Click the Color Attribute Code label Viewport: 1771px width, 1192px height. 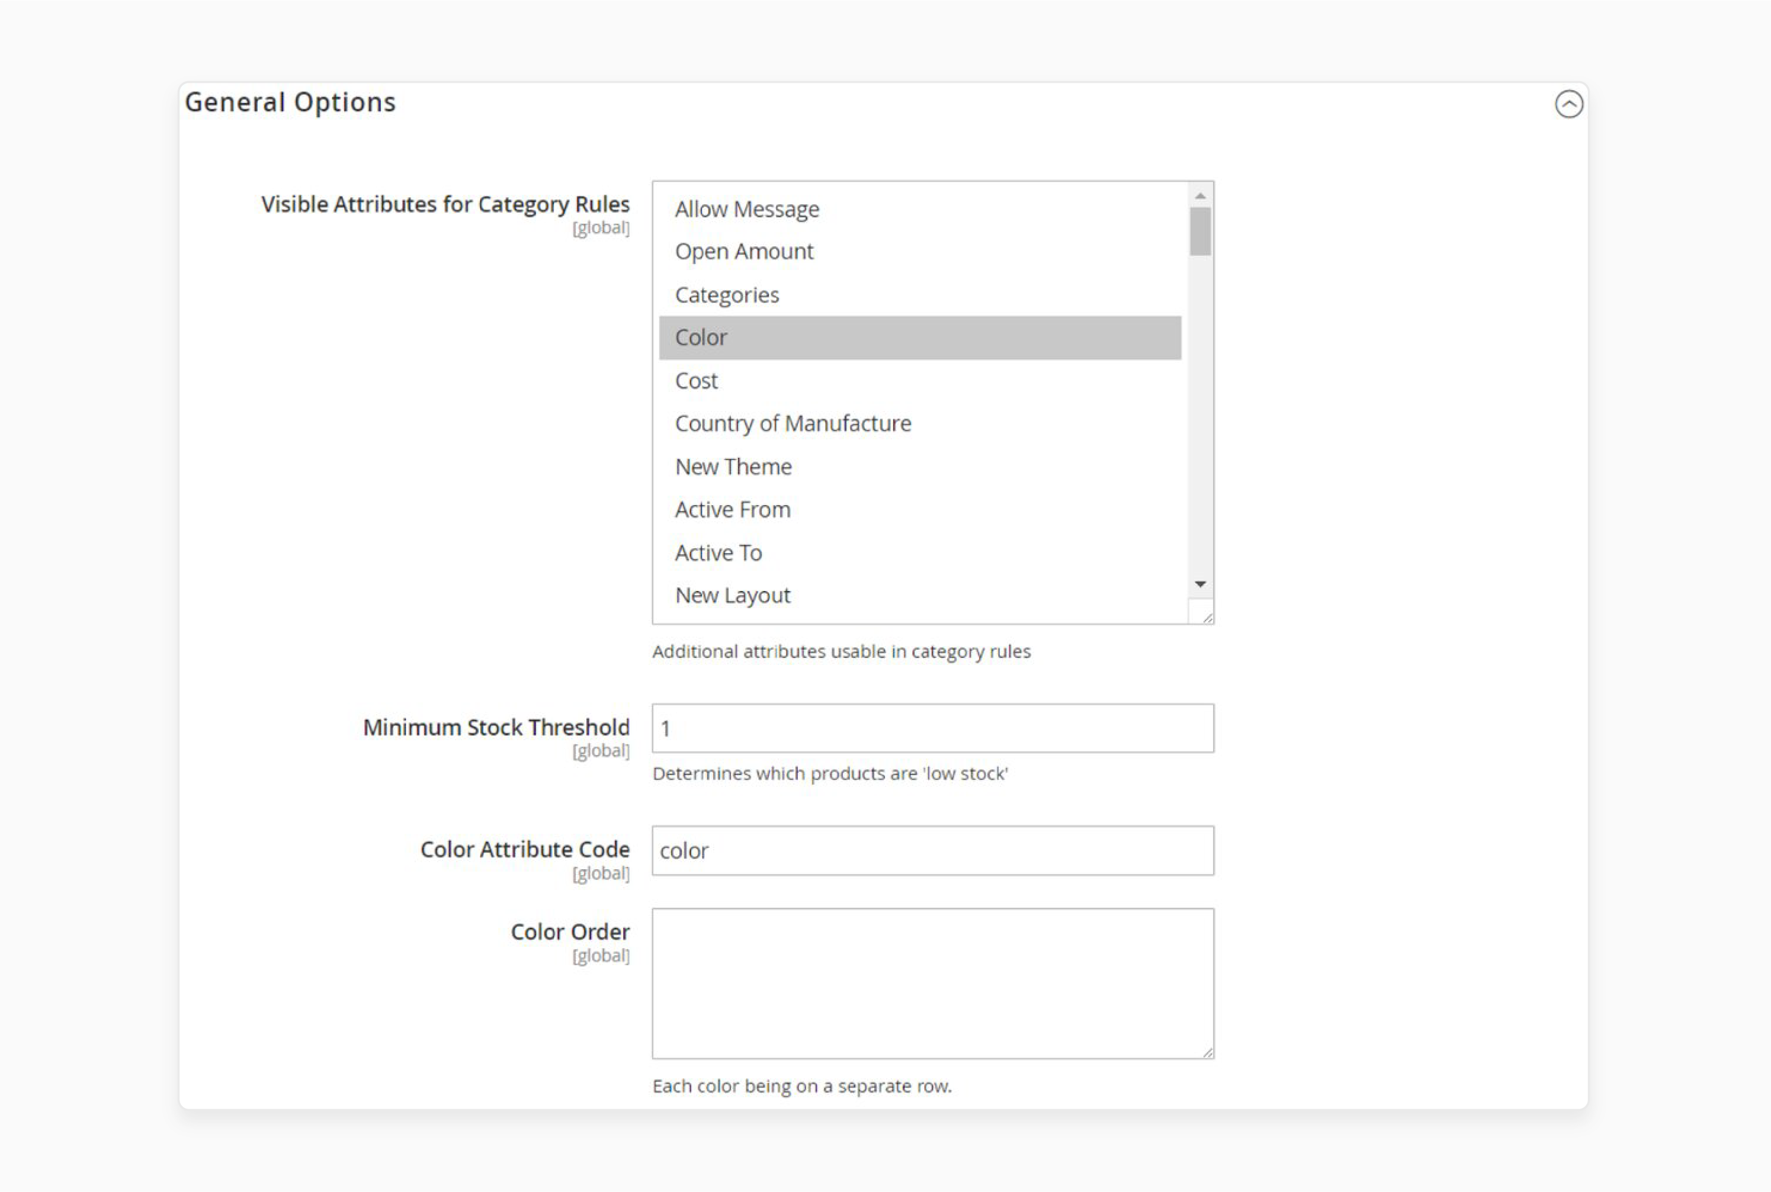(x=525, y=849)
